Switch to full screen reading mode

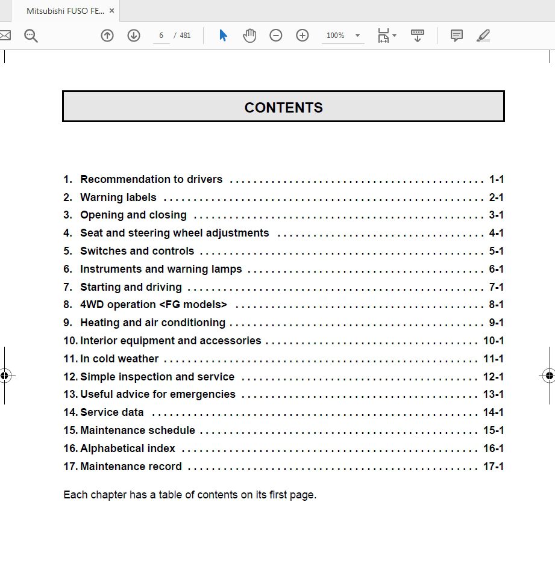tap(418, 36)
